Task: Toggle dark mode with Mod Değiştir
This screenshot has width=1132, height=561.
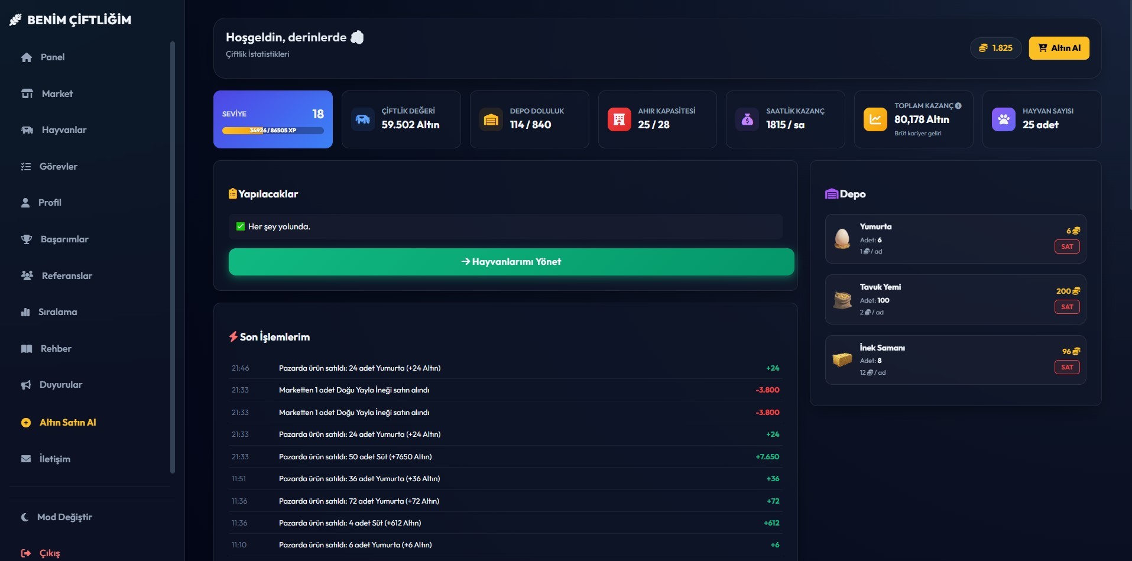Action: click(57, 517)
